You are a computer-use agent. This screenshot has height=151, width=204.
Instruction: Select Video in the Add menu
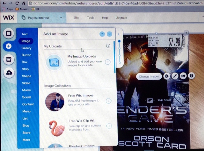coord(26,83)
